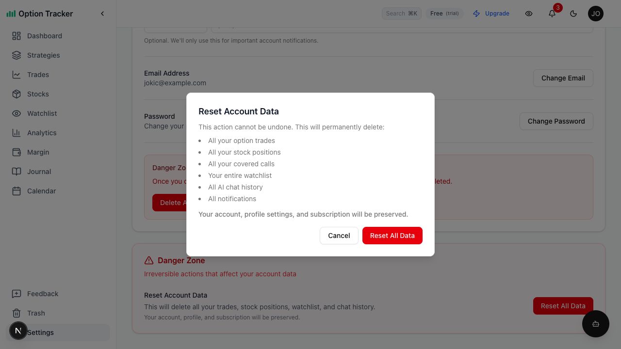
Task: Toggle dark mode with moon icon
Action: click(x=573, y=14)
